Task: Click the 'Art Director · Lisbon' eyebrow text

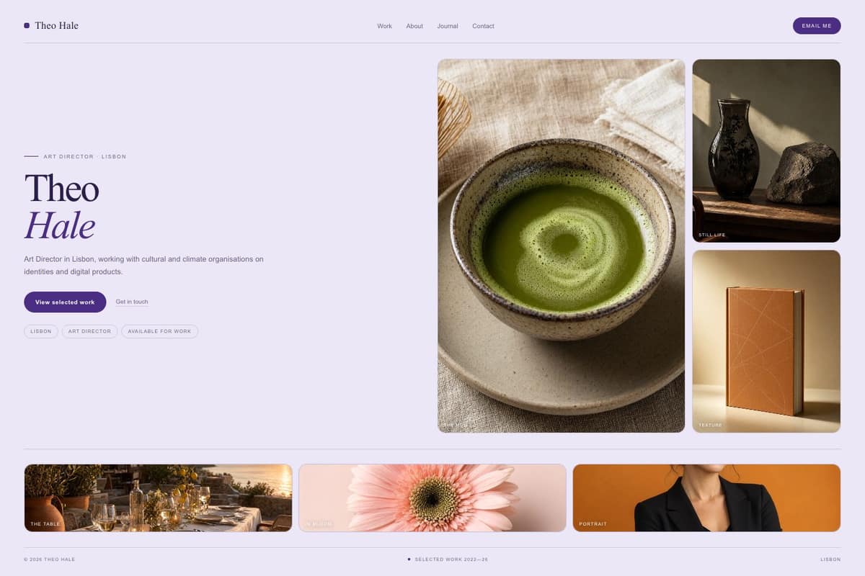Action: point(85,156)
